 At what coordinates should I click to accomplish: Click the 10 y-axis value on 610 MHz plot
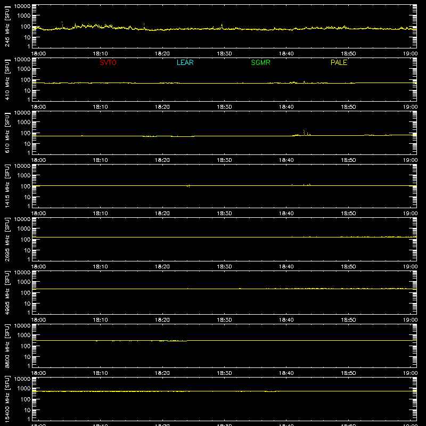click(x=27, y=144)
